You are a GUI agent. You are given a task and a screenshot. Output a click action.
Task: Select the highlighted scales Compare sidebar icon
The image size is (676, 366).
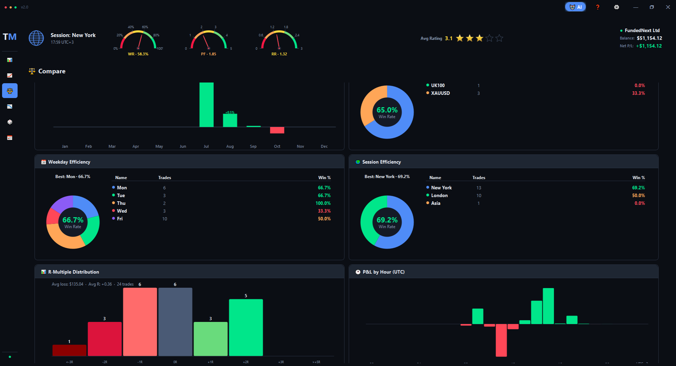pyautogui.click(x=10, y=91)
